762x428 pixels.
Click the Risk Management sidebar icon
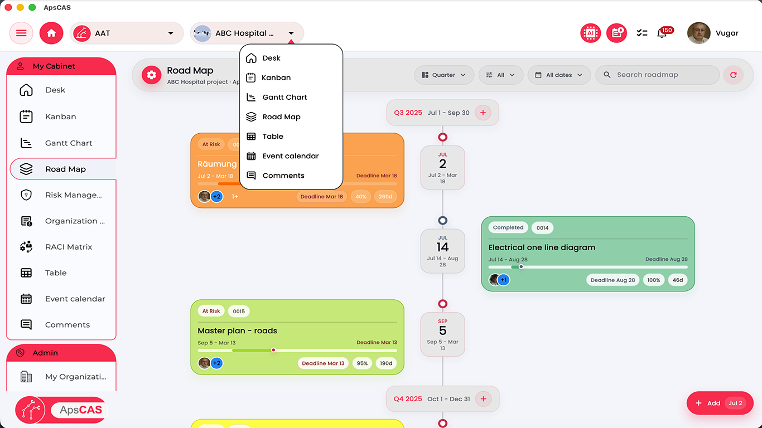pos(26,194)
